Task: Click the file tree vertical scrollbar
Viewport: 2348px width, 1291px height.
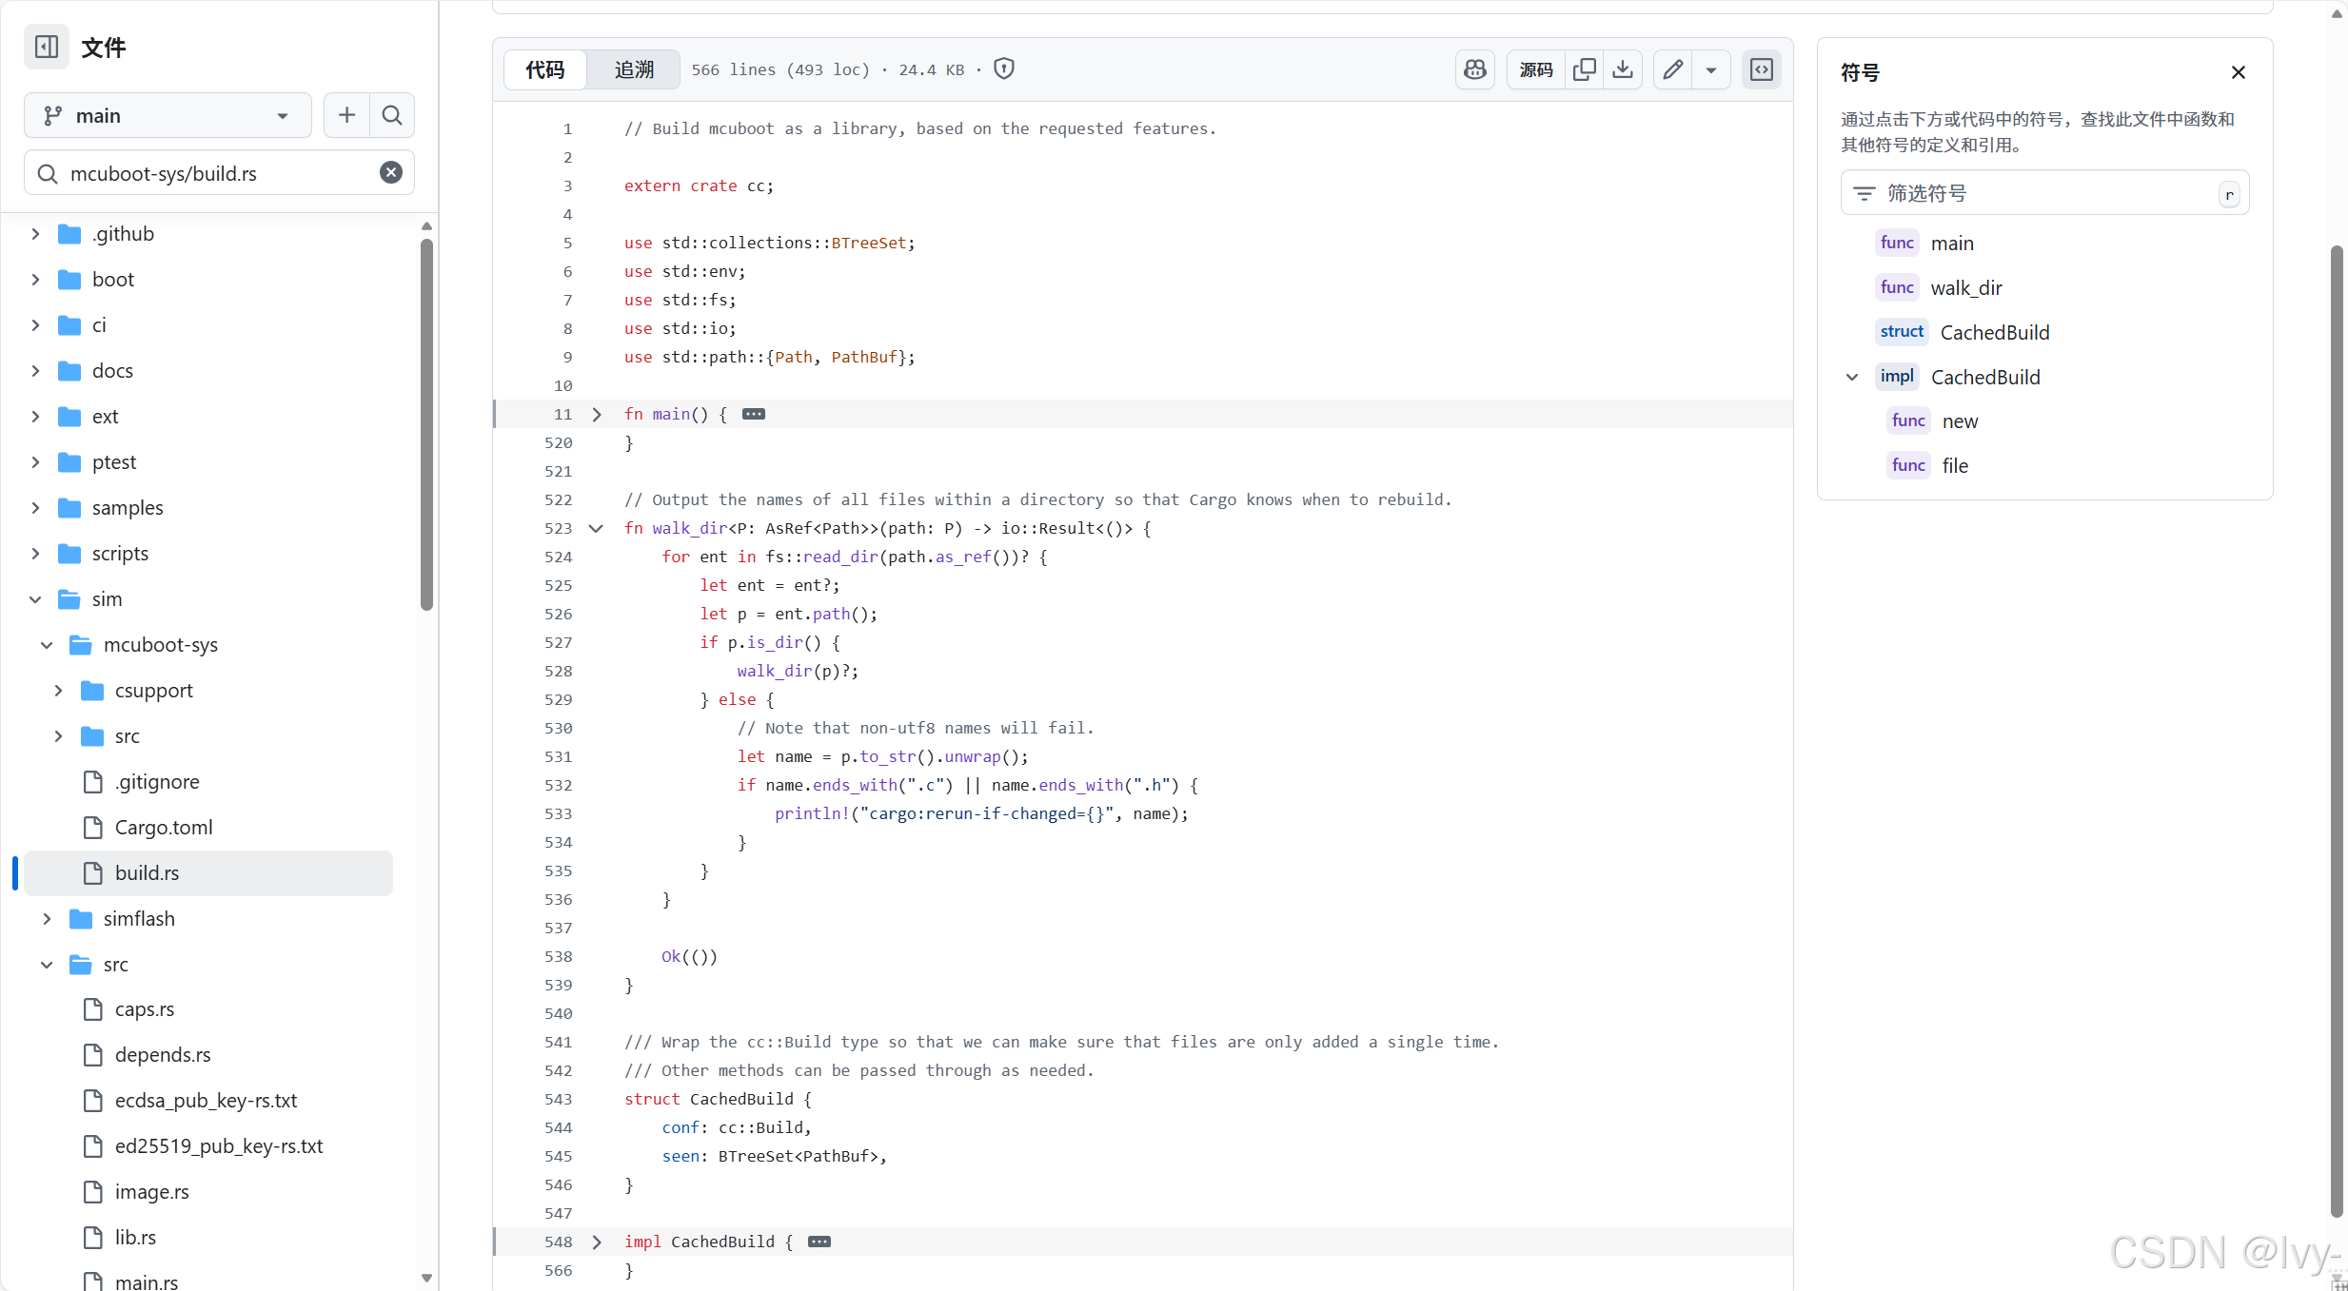Action: [426, 423]
